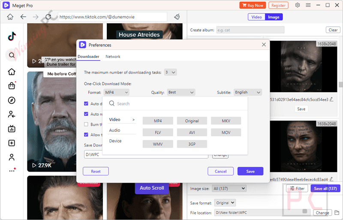The width and height of the screenshot is (343, 220).
Task: Click Reset in Preferences
Action: click(x=96, y=171)
